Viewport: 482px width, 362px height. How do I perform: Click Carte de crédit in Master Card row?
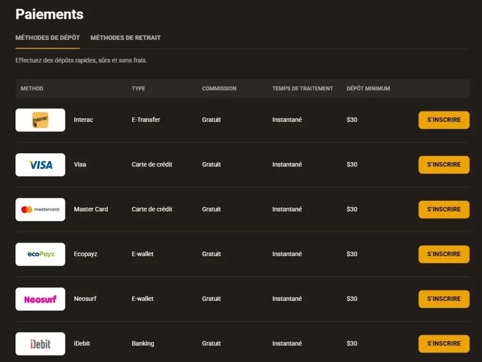coord(152,209)
